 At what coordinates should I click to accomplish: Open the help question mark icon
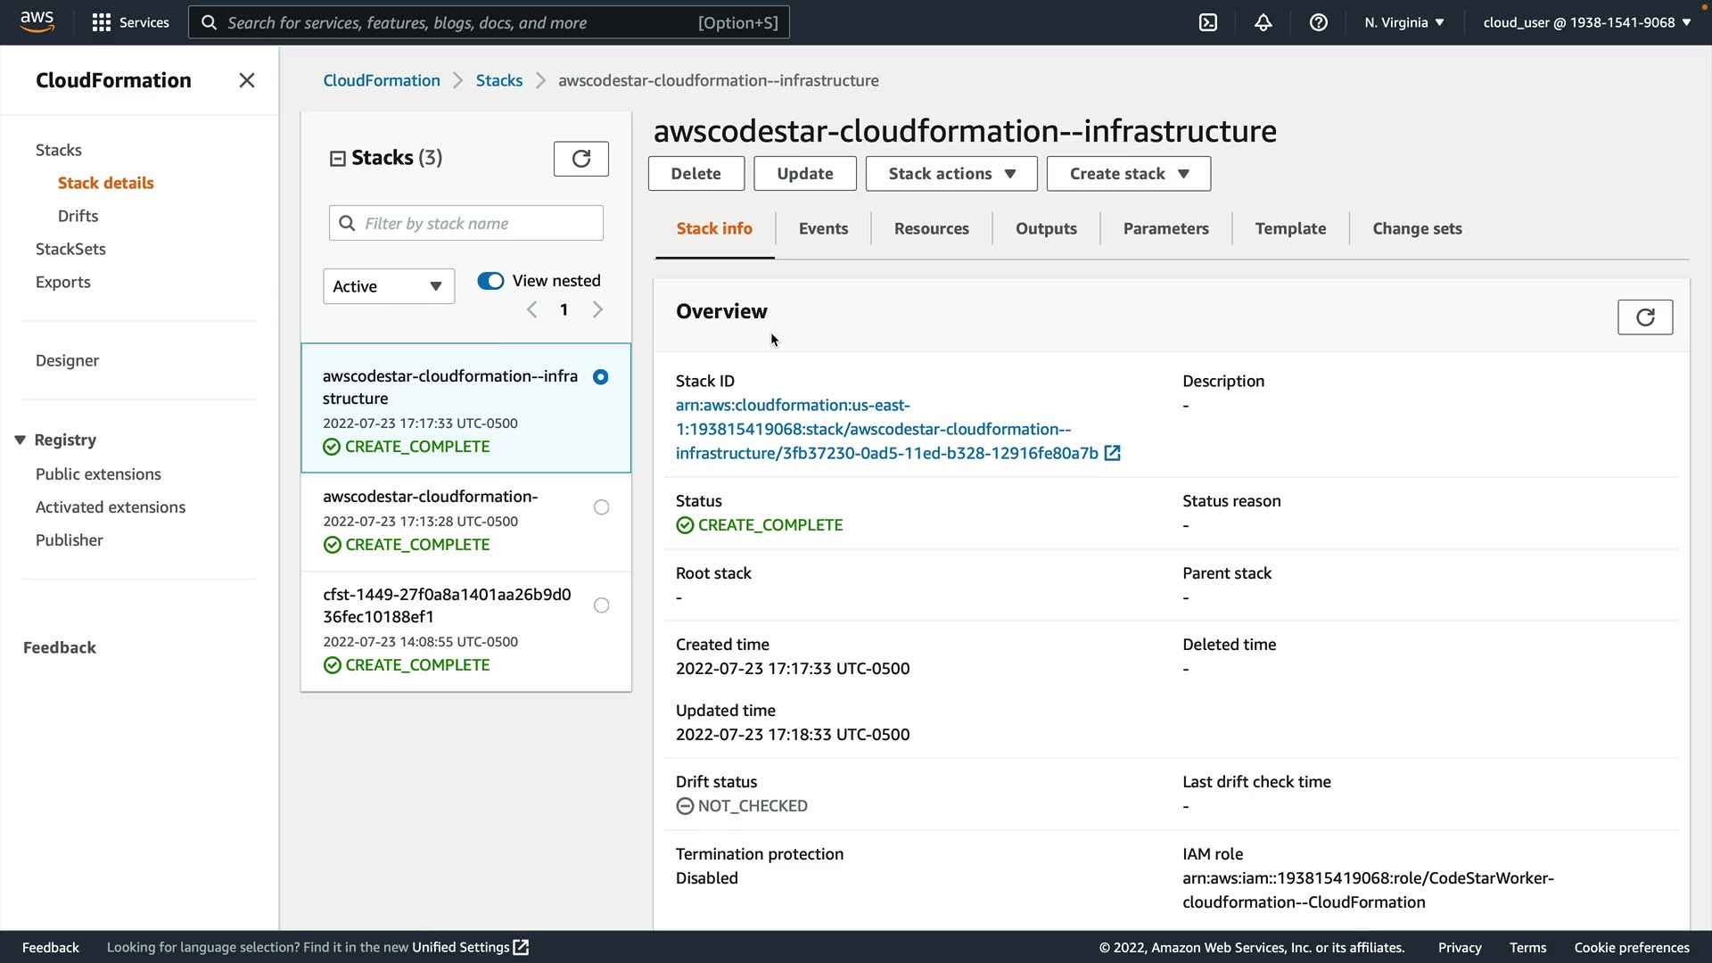1319,22
